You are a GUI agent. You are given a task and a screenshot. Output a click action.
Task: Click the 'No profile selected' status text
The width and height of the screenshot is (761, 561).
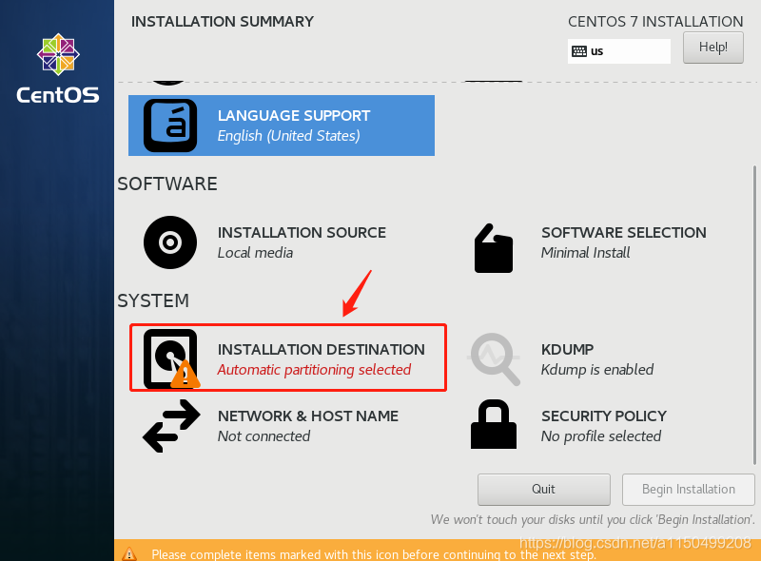(x=601, y=436)
